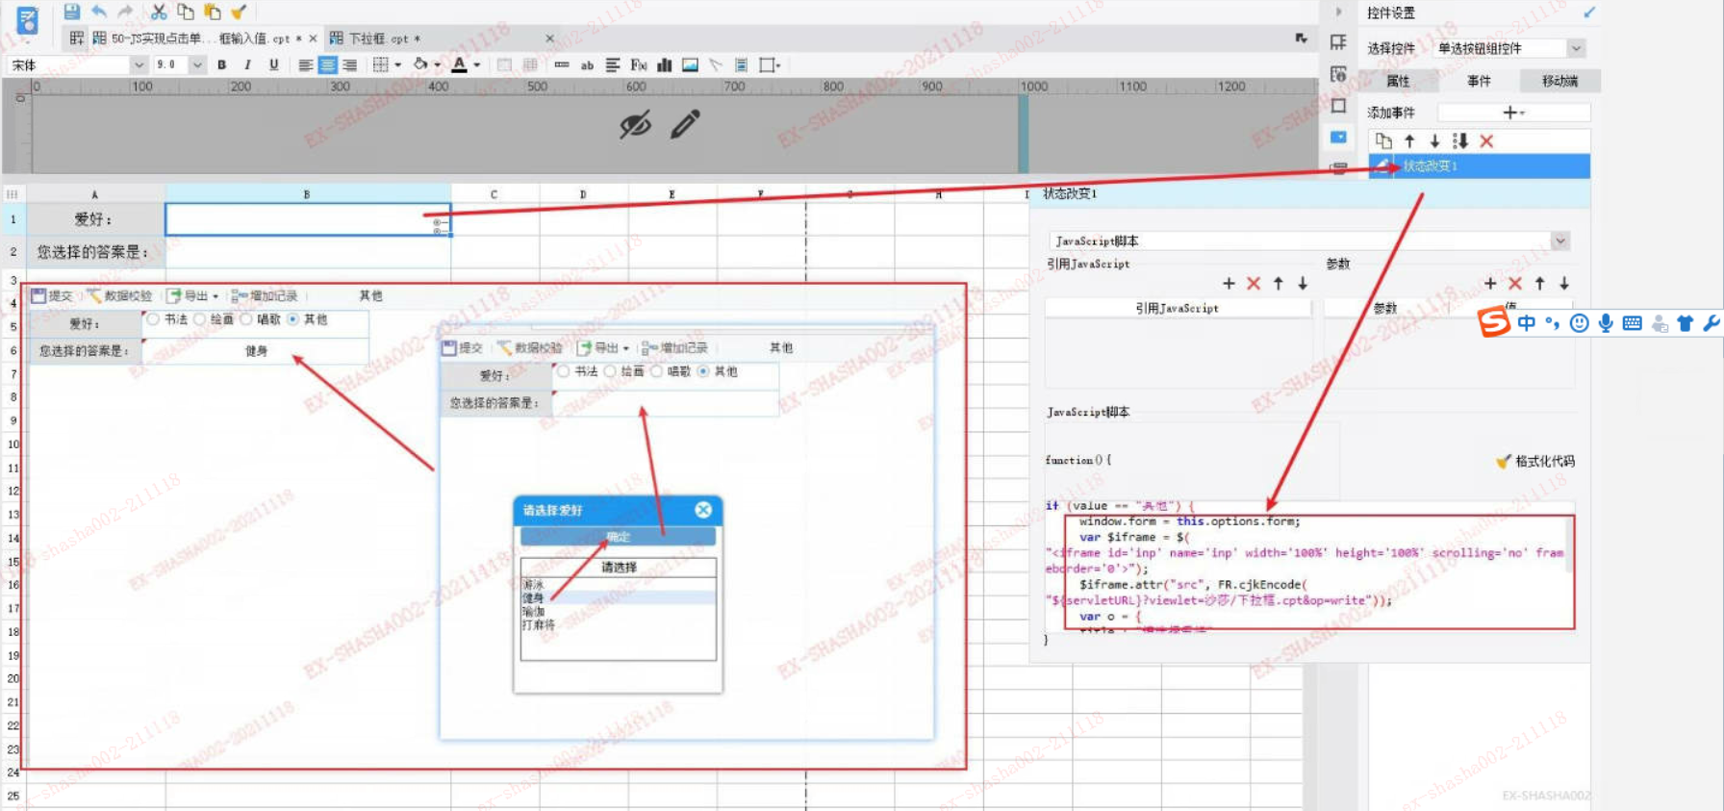Toggle italic formatting
The width and height of the screenshot is (1724, 811).
pyautogui.click(x=247, y=64)
